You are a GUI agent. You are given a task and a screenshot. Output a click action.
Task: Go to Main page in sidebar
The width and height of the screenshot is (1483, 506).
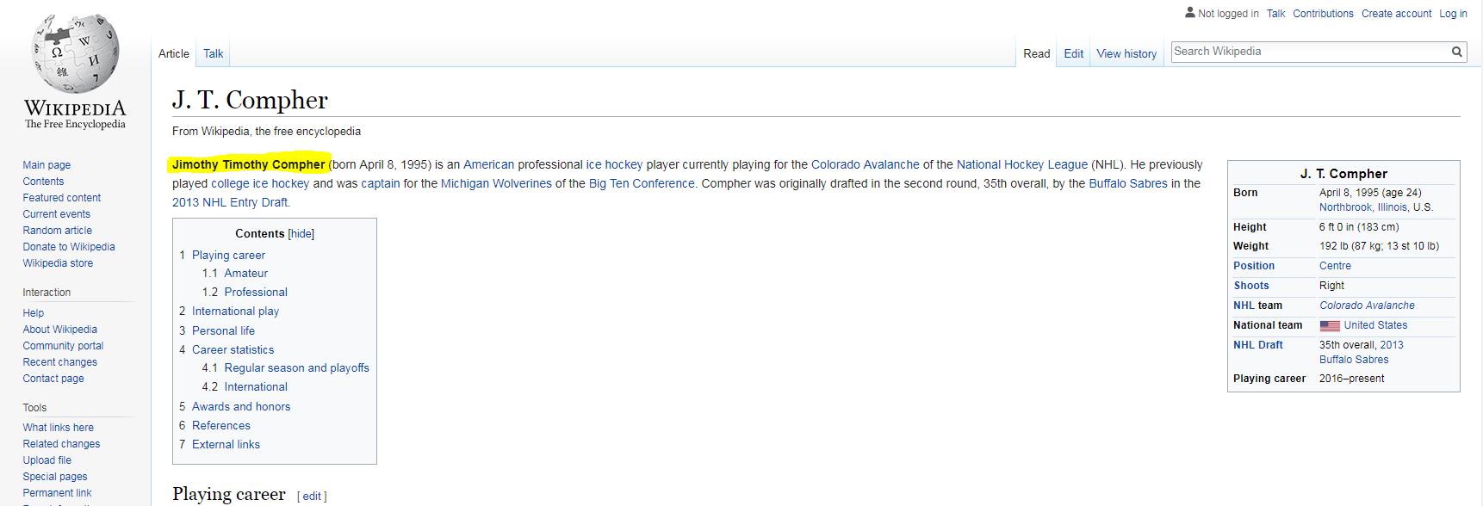pyautogui.click(x=47, y=165)
